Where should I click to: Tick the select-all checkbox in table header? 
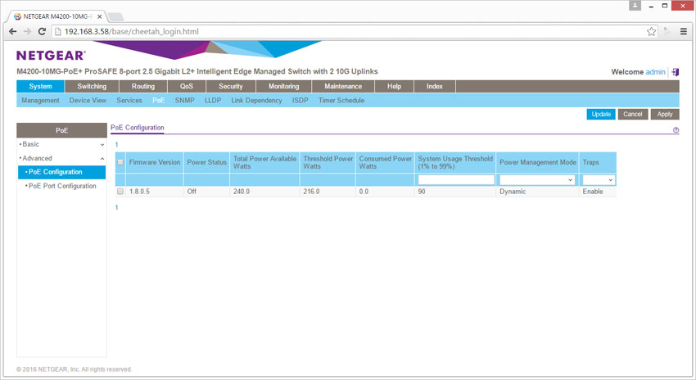tap(120, 162)
